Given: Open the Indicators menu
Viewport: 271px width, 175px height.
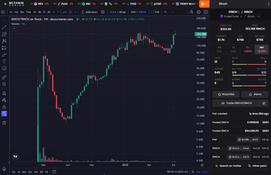Looking at the screenshot, I should pos(89,12).
